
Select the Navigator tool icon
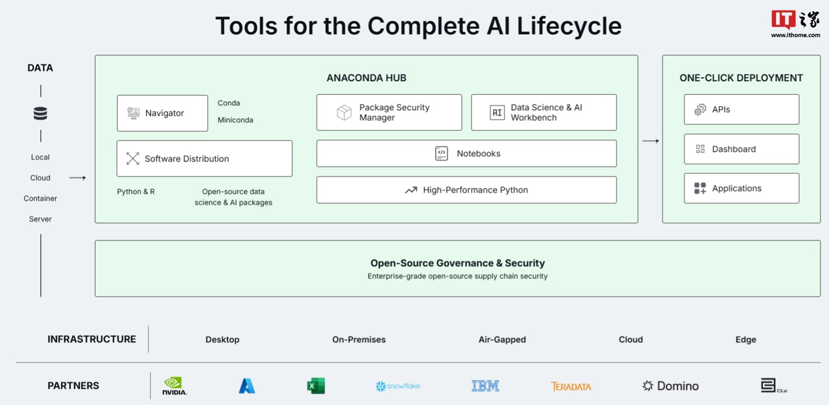tap(134, 113)
